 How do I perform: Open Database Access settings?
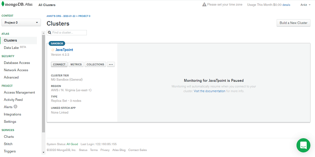(17, 63)
